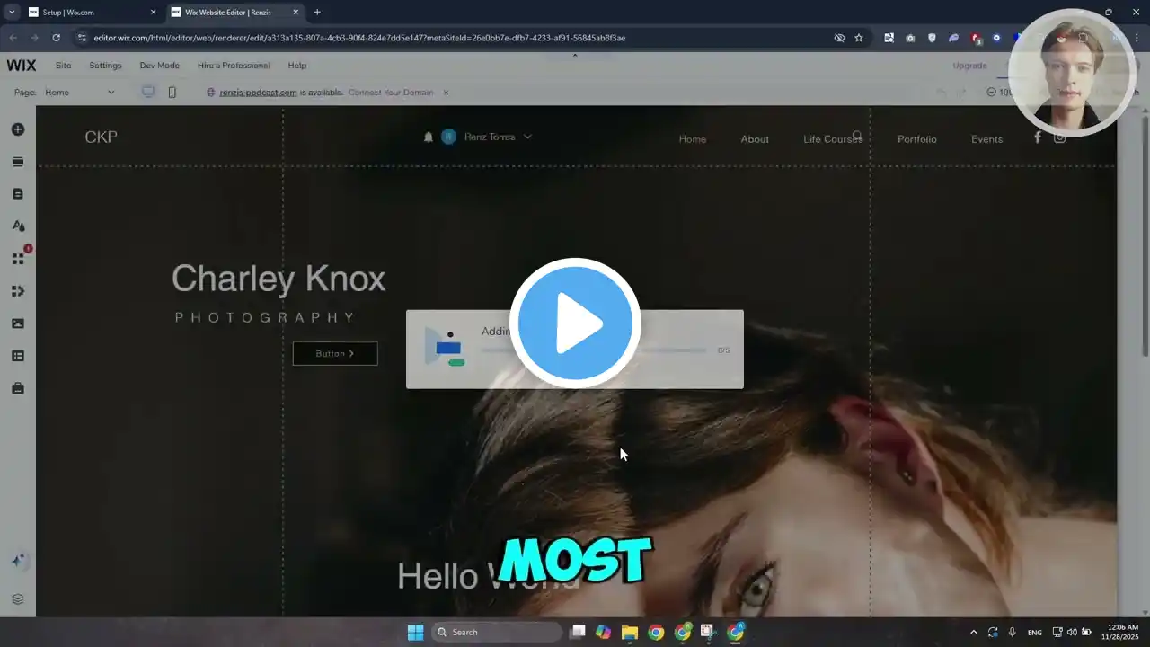Image resolution: width=1150 pixels, height=647 pixels.
Task: Open the Add Section panel in sidebar
Action: (18, 162)
